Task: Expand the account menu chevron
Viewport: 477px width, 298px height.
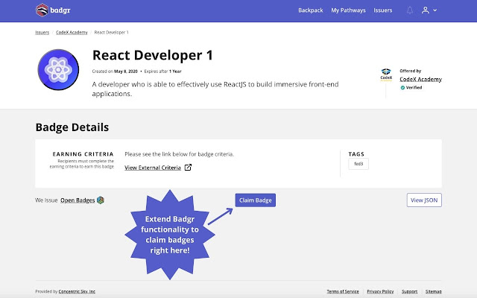Action: point(435,10)
